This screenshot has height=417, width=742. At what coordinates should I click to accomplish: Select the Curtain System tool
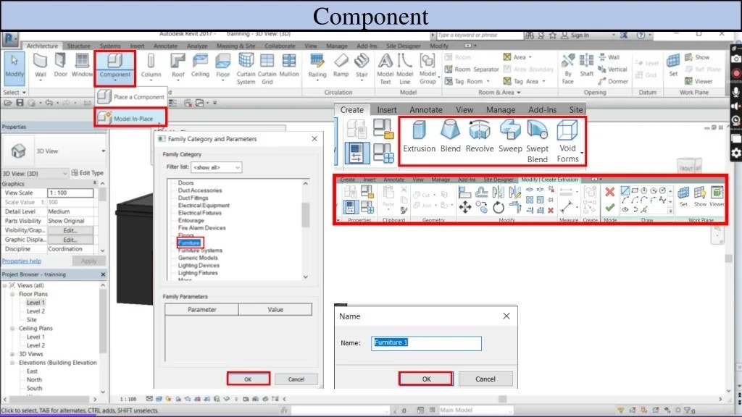246,69
